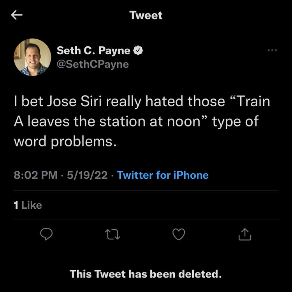Screen dimensions: 292x292
Task: Reply to the tweet via speech bubble
Action: pos(46,234)
